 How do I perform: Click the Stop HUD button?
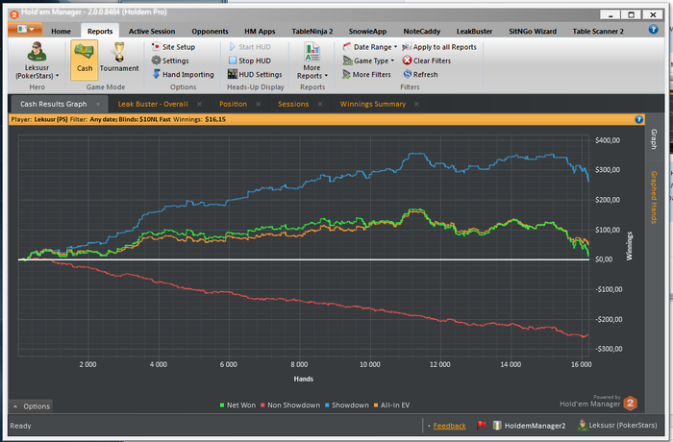click(x=250, y=61)
